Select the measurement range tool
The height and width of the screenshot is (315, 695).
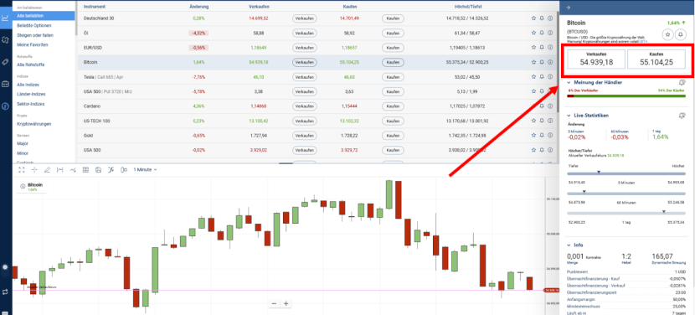(59, 169)
